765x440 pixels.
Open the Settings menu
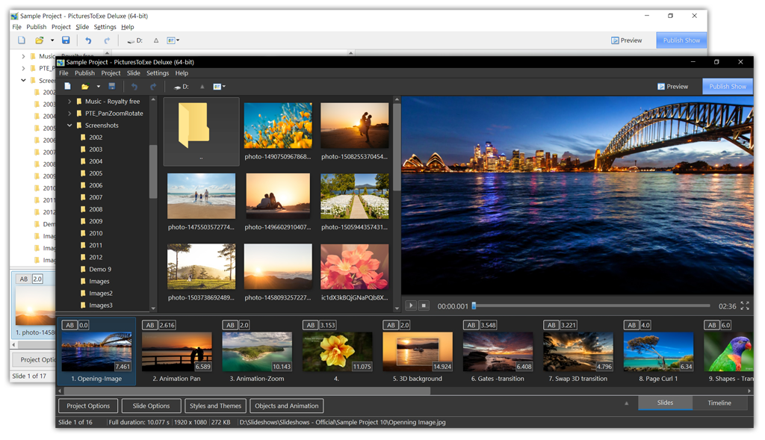coord(158,73)
